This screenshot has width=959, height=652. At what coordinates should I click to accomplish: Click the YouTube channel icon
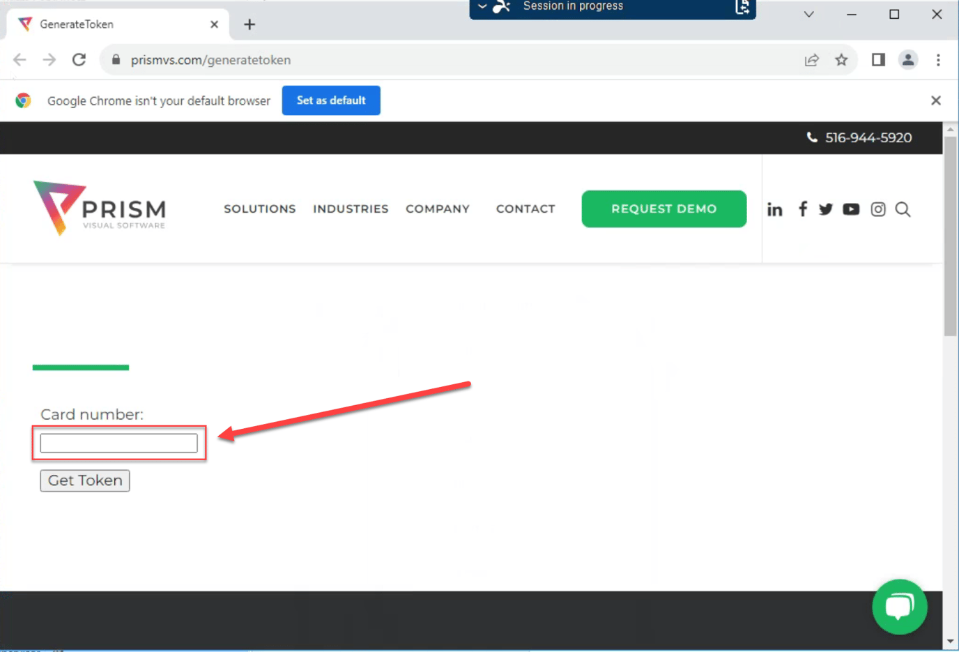tap(851, 209)
